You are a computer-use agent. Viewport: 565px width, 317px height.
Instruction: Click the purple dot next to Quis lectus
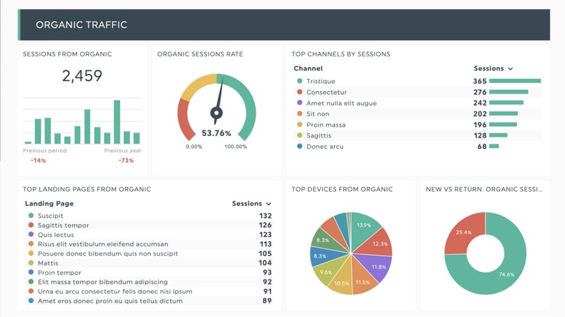(31, 235)
